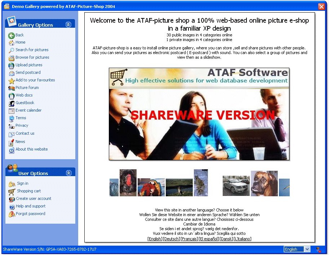Open the red painting thumbnail
Screen dimensions: 329x255
[x=128, y=183]
